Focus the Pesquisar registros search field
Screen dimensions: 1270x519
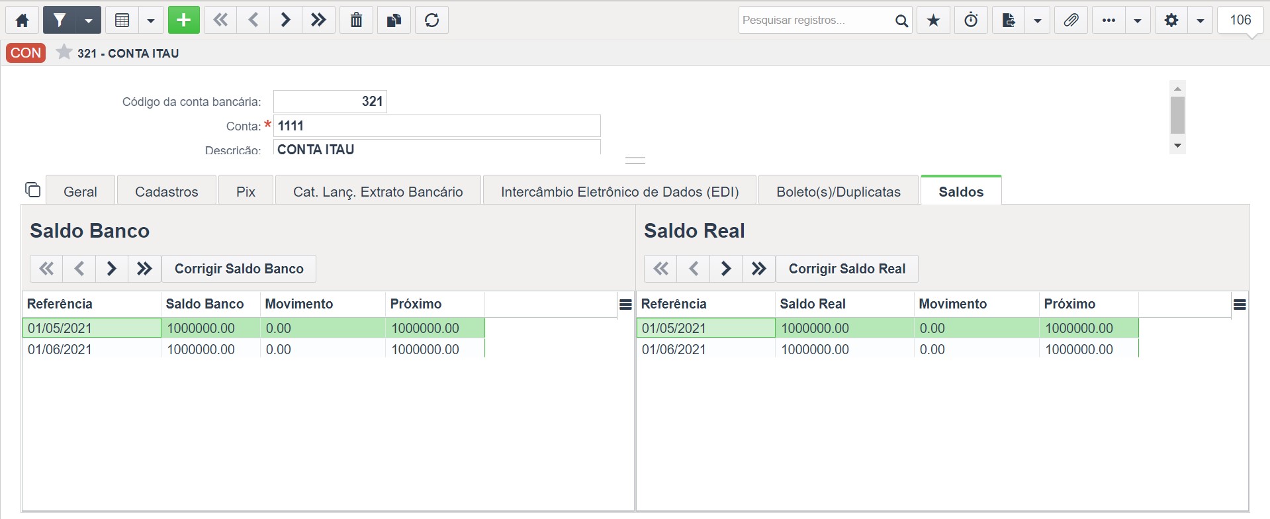tap(815, 20)
